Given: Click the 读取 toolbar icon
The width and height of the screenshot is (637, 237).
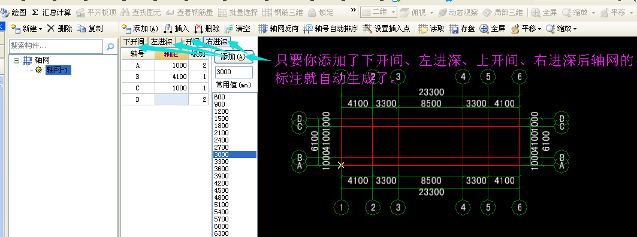Looking at the screenshot, I should (x=423, y=28).
